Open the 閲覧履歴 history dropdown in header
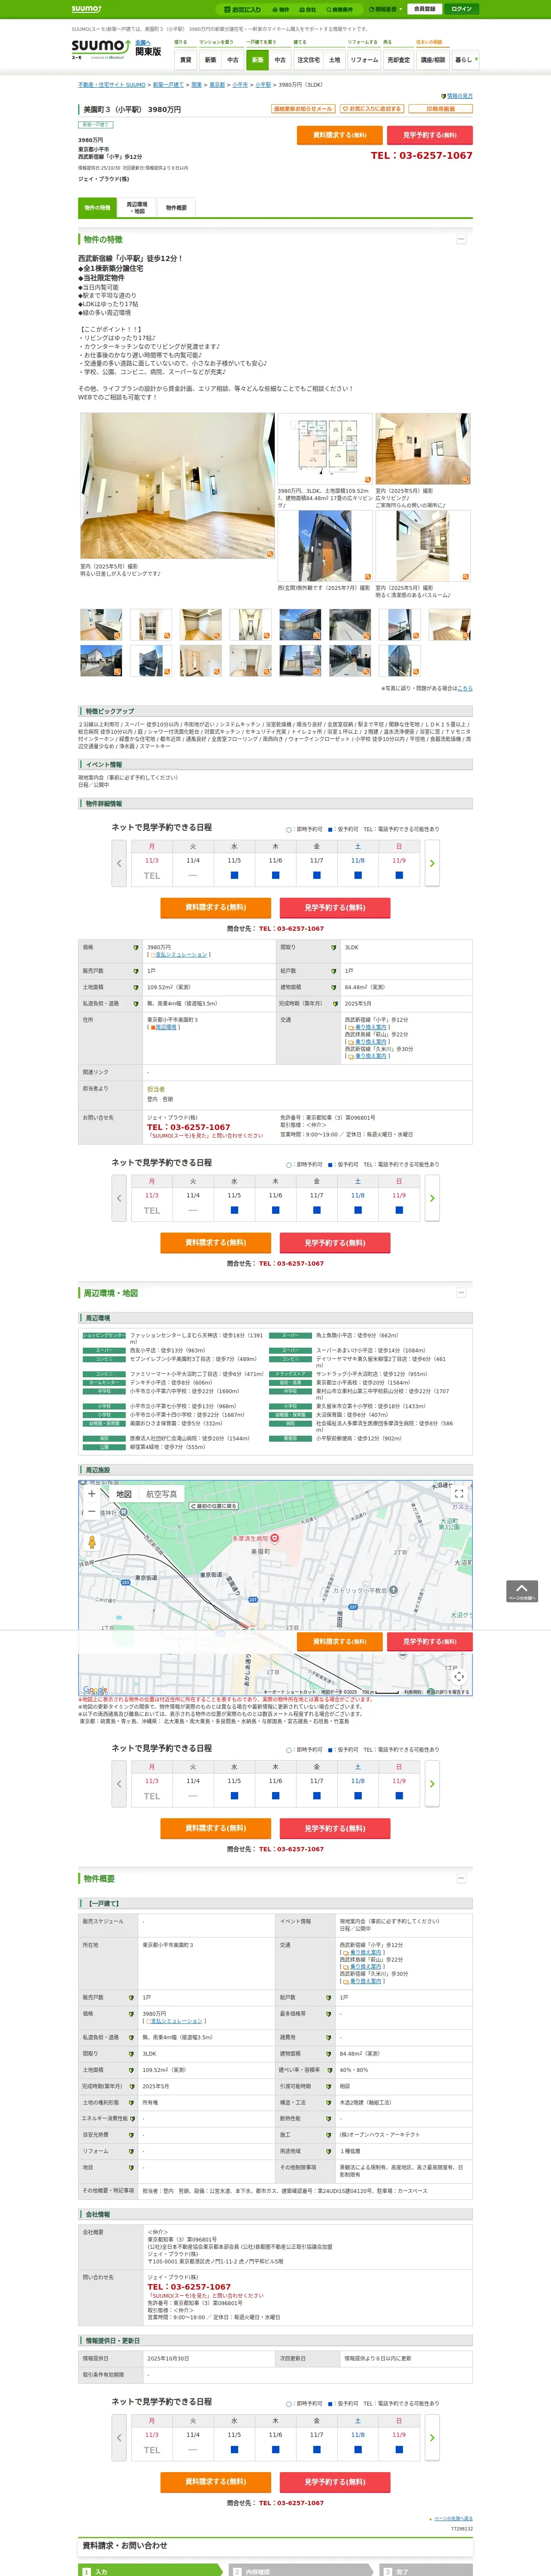551x2576 pixels. 385,9
